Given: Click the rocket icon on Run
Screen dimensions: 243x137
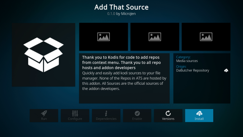Looking at the screenshot, I should (44, 113).
